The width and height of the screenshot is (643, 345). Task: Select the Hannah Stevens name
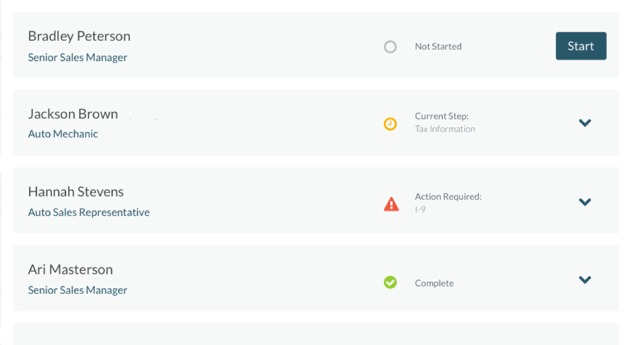[x=76, y=192]
